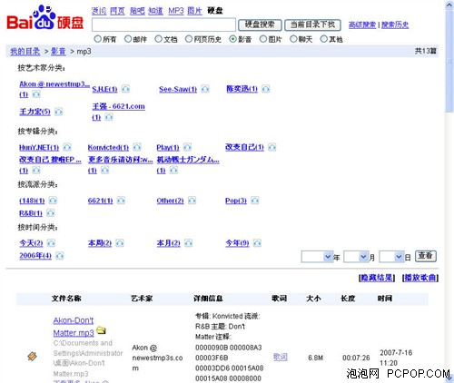Click headphone icon beside R&B(1)
Viewport: 454px width, 383px height.
tap(50, 213)
